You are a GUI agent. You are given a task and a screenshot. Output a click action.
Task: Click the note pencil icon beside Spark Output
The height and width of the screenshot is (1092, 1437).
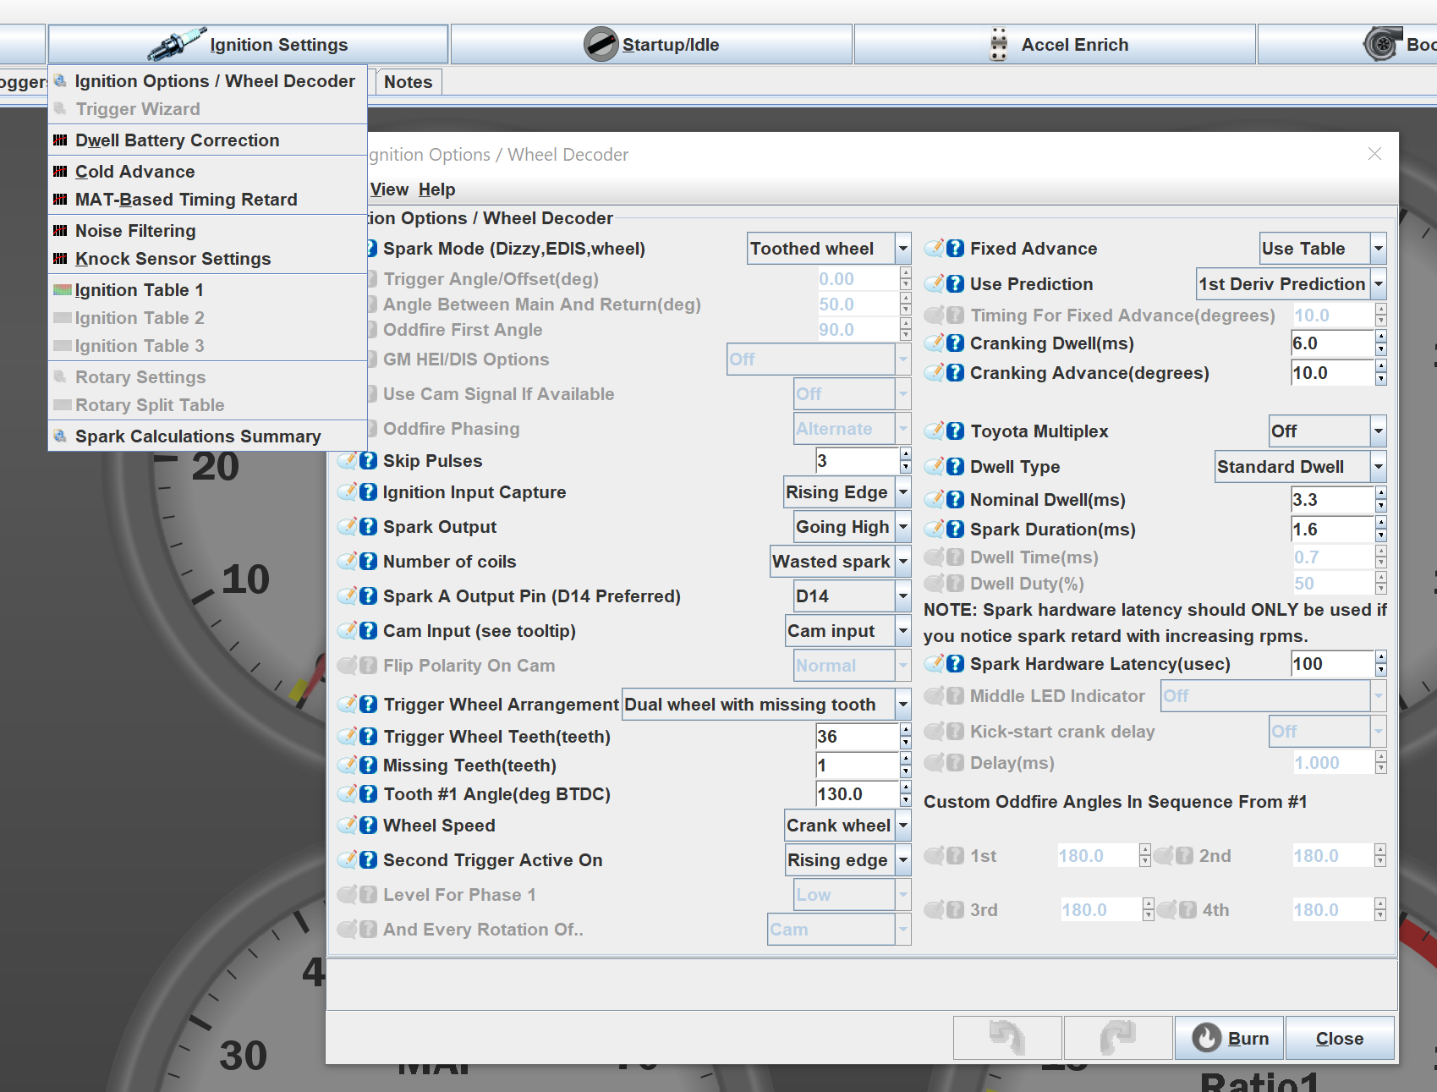(348, 527)
